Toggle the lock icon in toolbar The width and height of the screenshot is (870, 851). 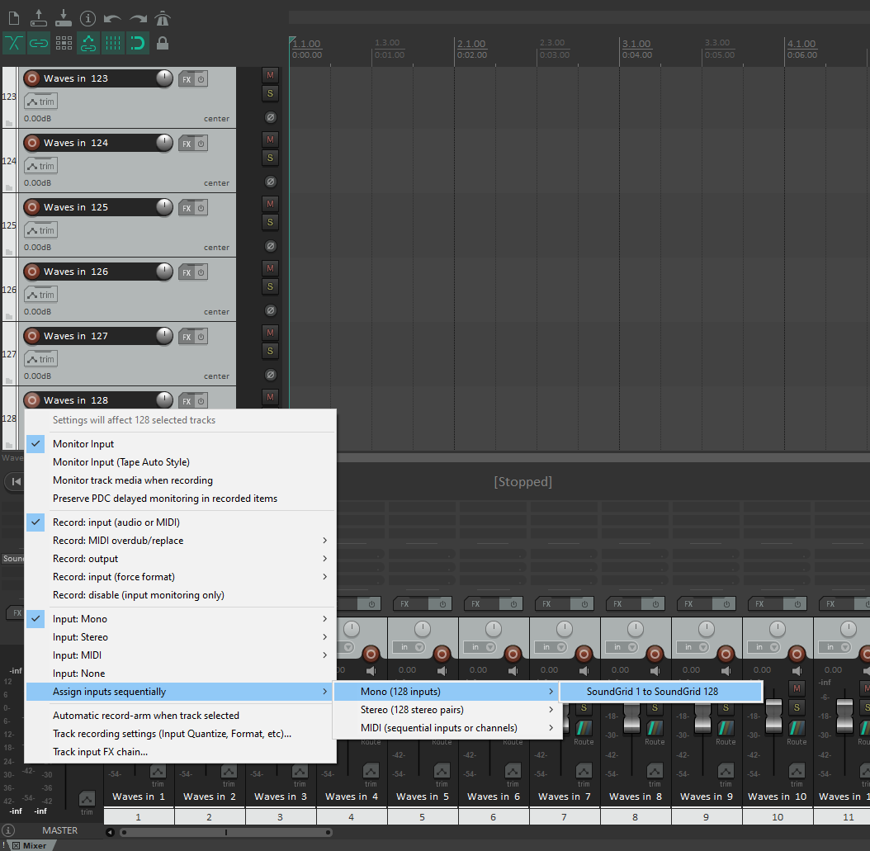[x=163, y=43]
